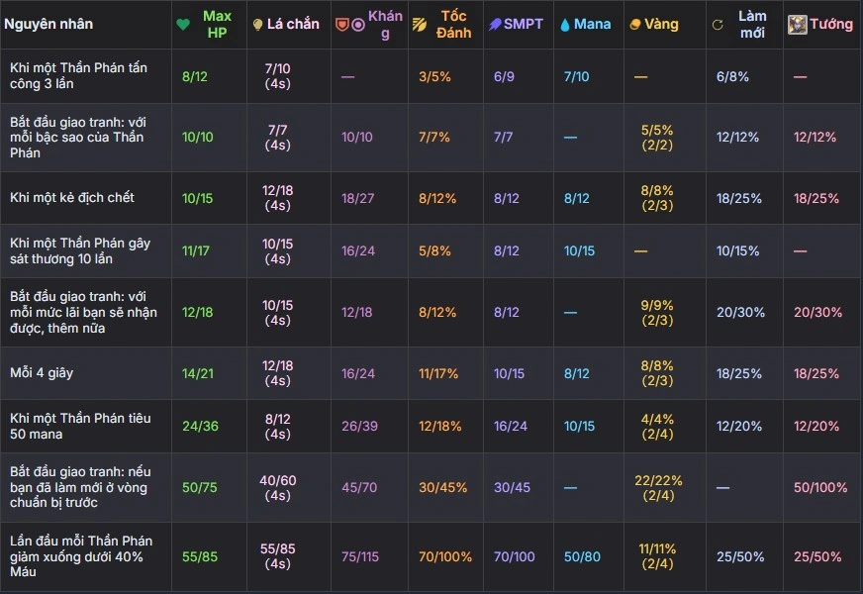863x594 pixels.
Task: Click the purple SMPT ability power icon
Action: [495, 24]
